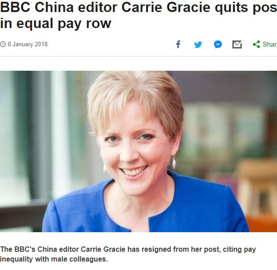Open the green share icon
The height and width of the screenshot is (270, 277).
[x=256, y=44]
